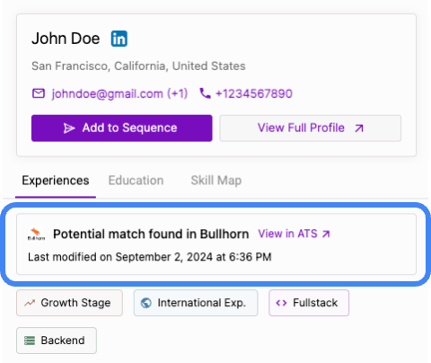Click the International Exp. globe icon
The width and height of the screenshot is (431, 363).
[x=146, y=303]
